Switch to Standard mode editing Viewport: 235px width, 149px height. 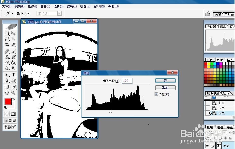click(7, 114)
